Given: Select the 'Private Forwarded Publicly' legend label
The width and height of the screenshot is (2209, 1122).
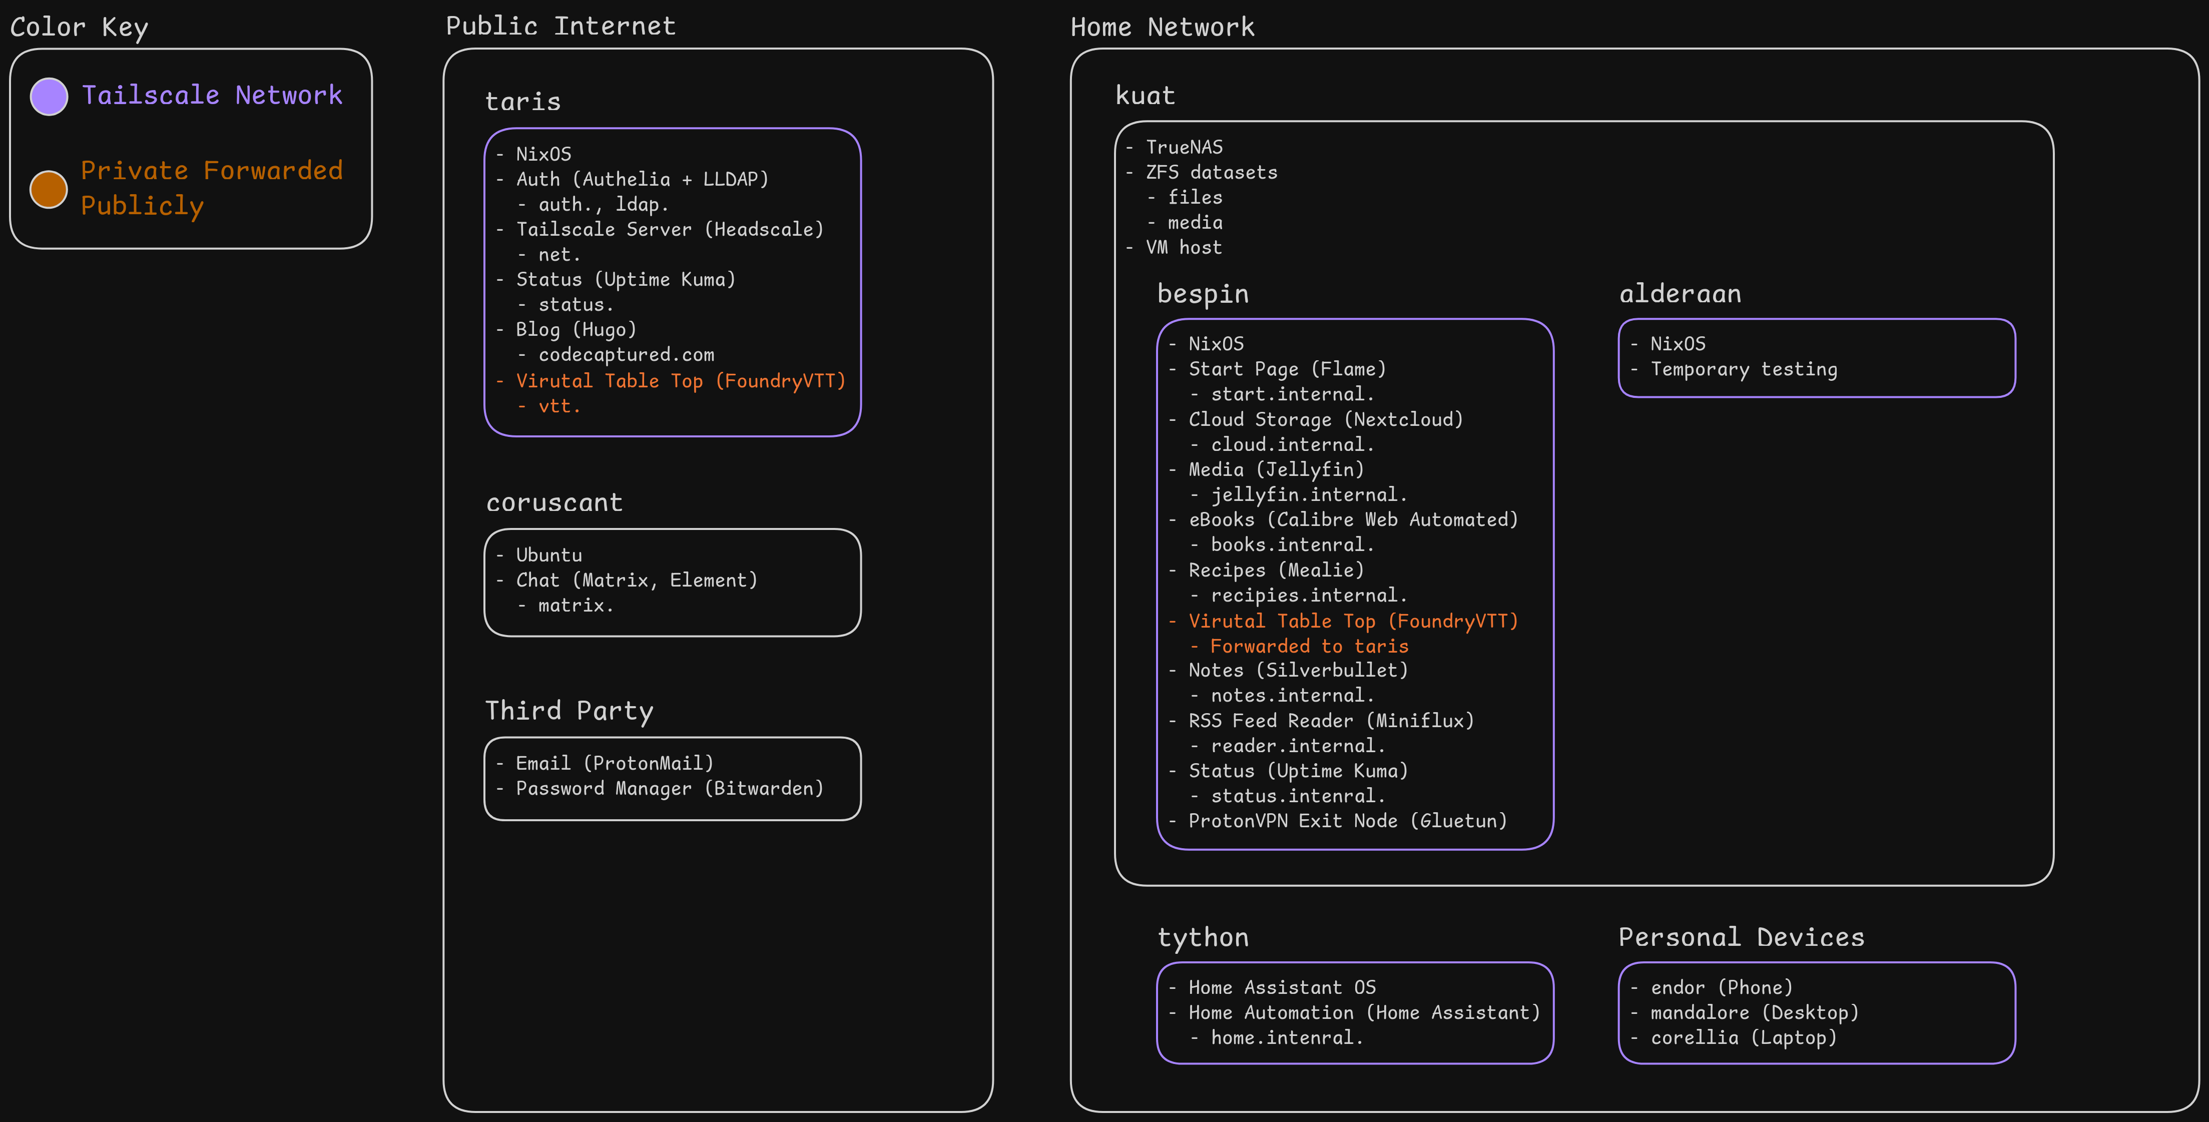Looking at the screenshot, I should click(212, 188).
